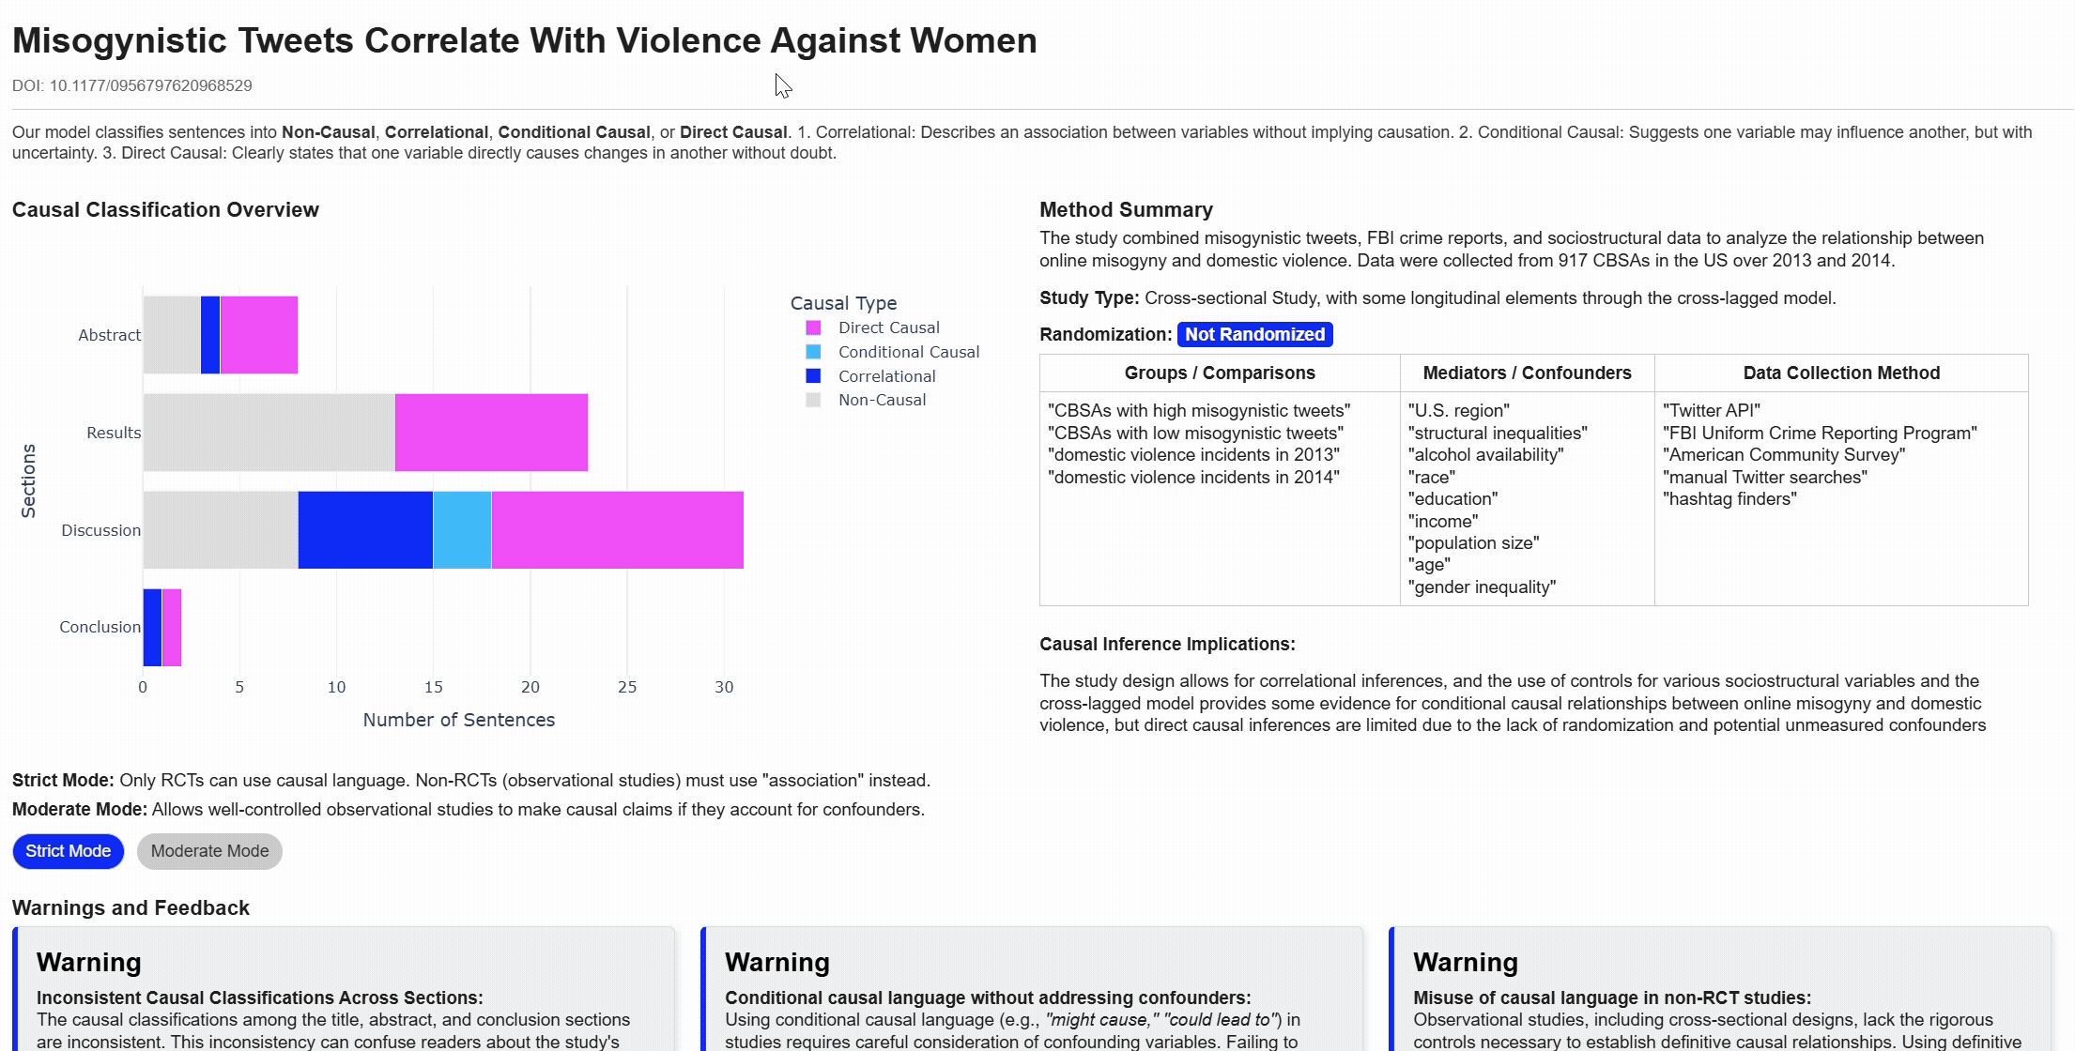
Task: Toggle Correlational legend swatch
Action: [x=813, y=376]
